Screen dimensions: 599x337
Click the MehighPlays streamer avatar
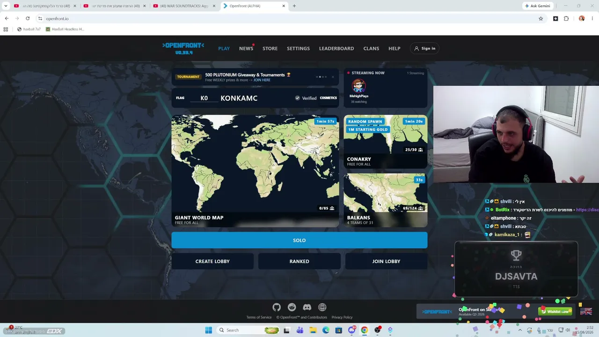point(359,86)
